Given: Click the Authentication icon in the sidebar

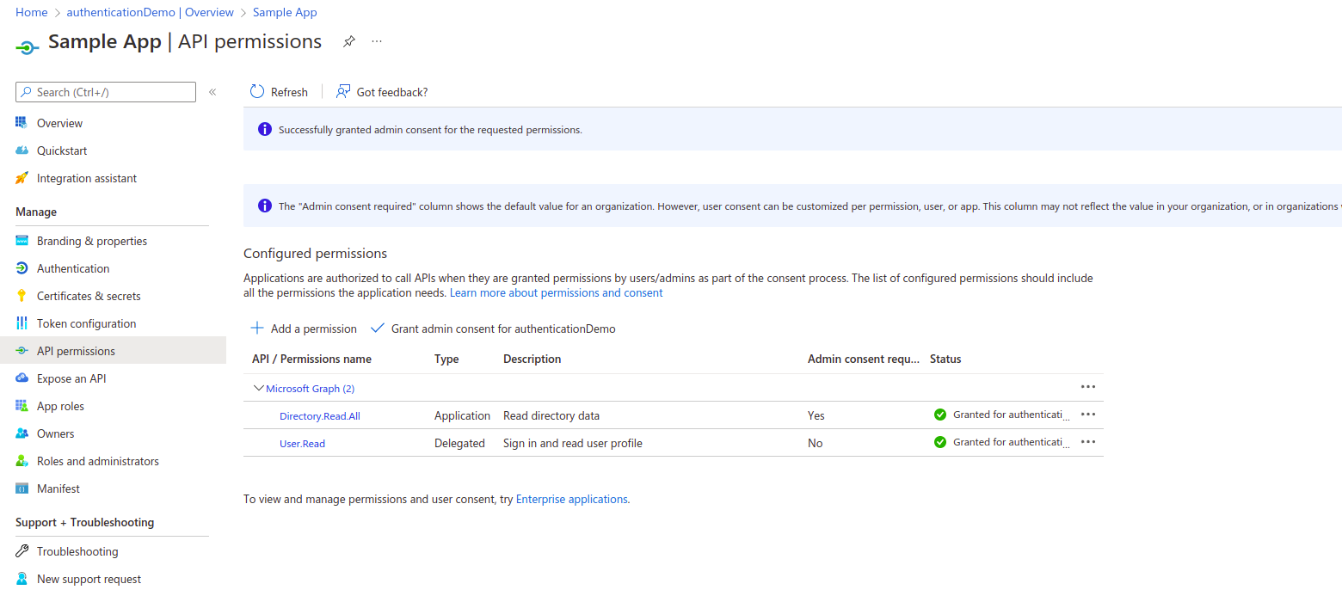Looking at the screenshot, I should [x=22, y=268].
